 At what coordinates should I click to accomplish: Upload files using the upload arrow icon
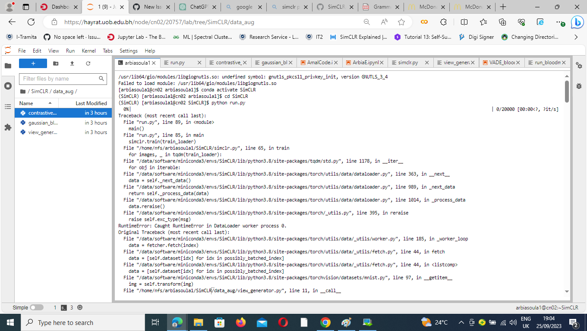click(x=72, y=63)
